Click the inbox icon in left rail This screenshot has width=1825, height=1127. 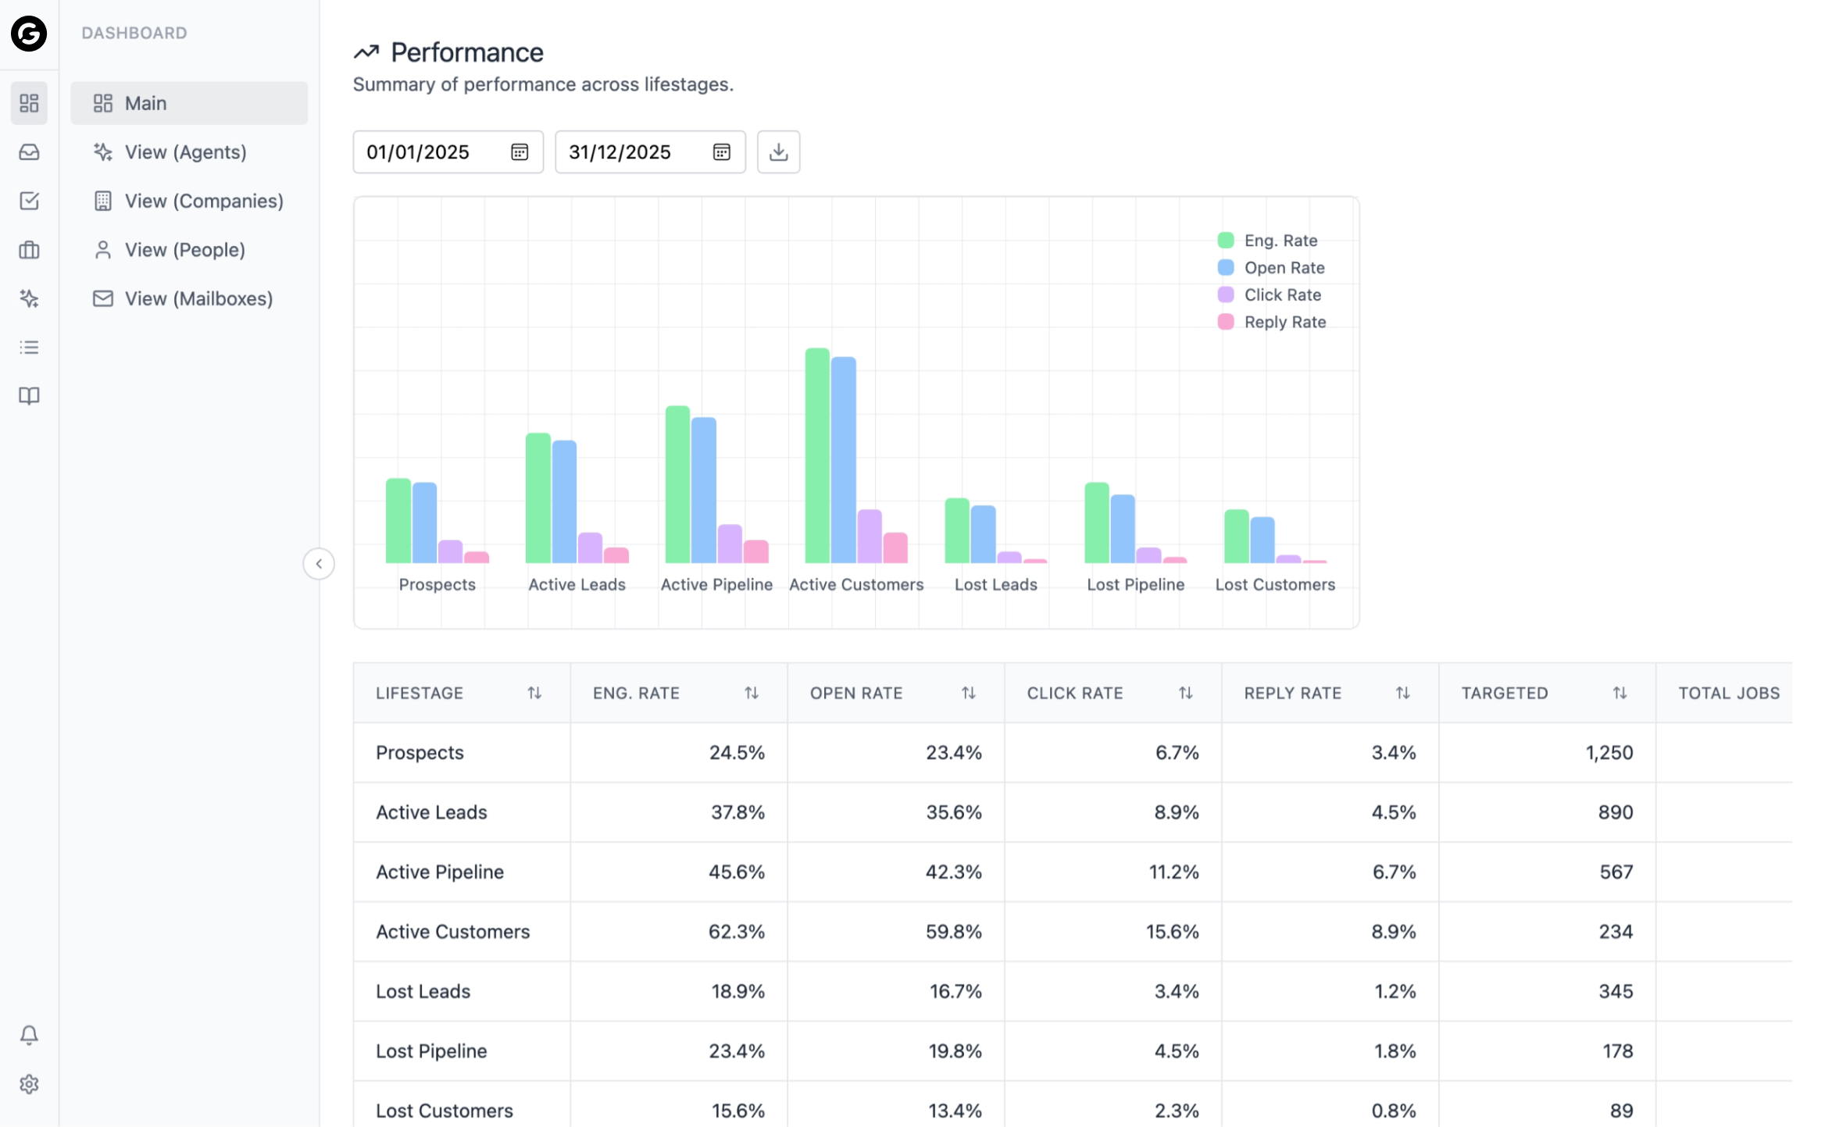(29, 152)
